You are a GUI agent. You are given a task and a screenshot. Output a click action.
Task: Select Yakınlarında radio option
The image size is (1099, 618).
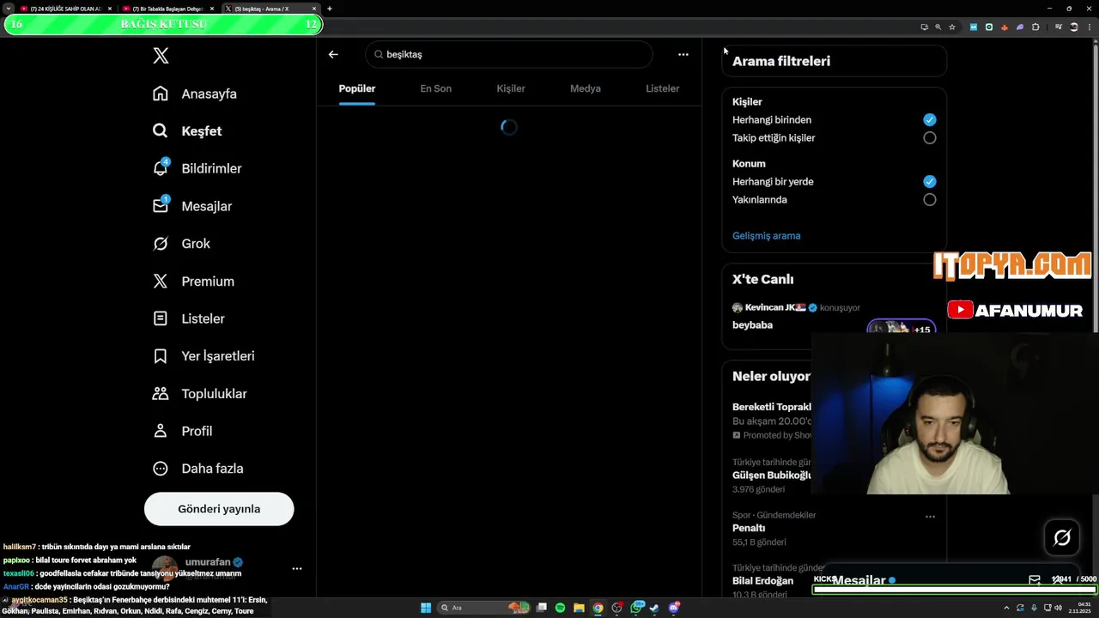[x=929, y=199]
